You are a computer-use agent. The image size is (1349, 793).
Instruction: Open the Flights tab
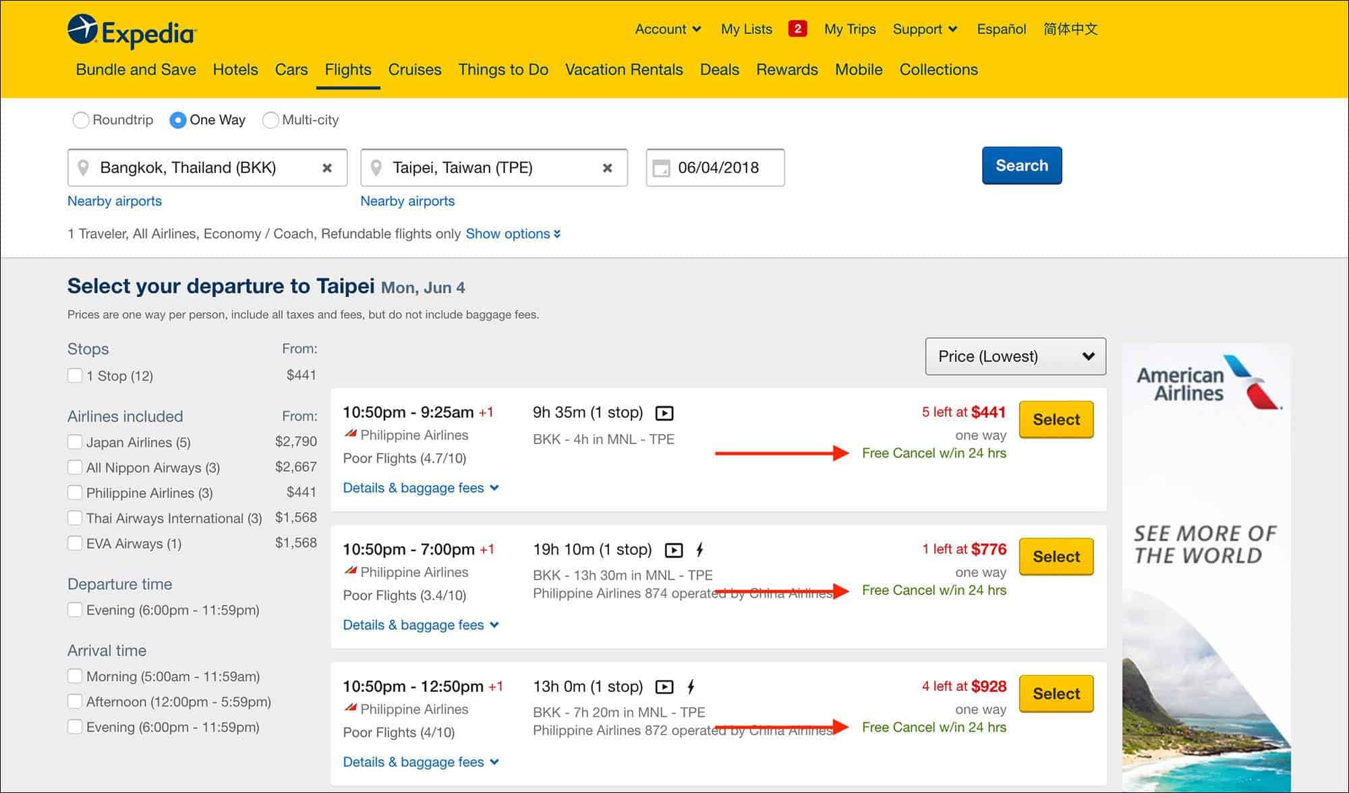point(348,70)
